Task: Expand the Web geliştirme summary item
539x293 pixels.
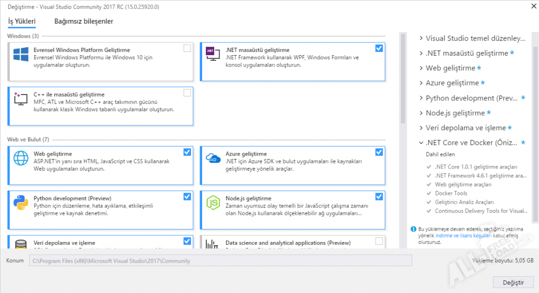Action: (x=421, y=68)
